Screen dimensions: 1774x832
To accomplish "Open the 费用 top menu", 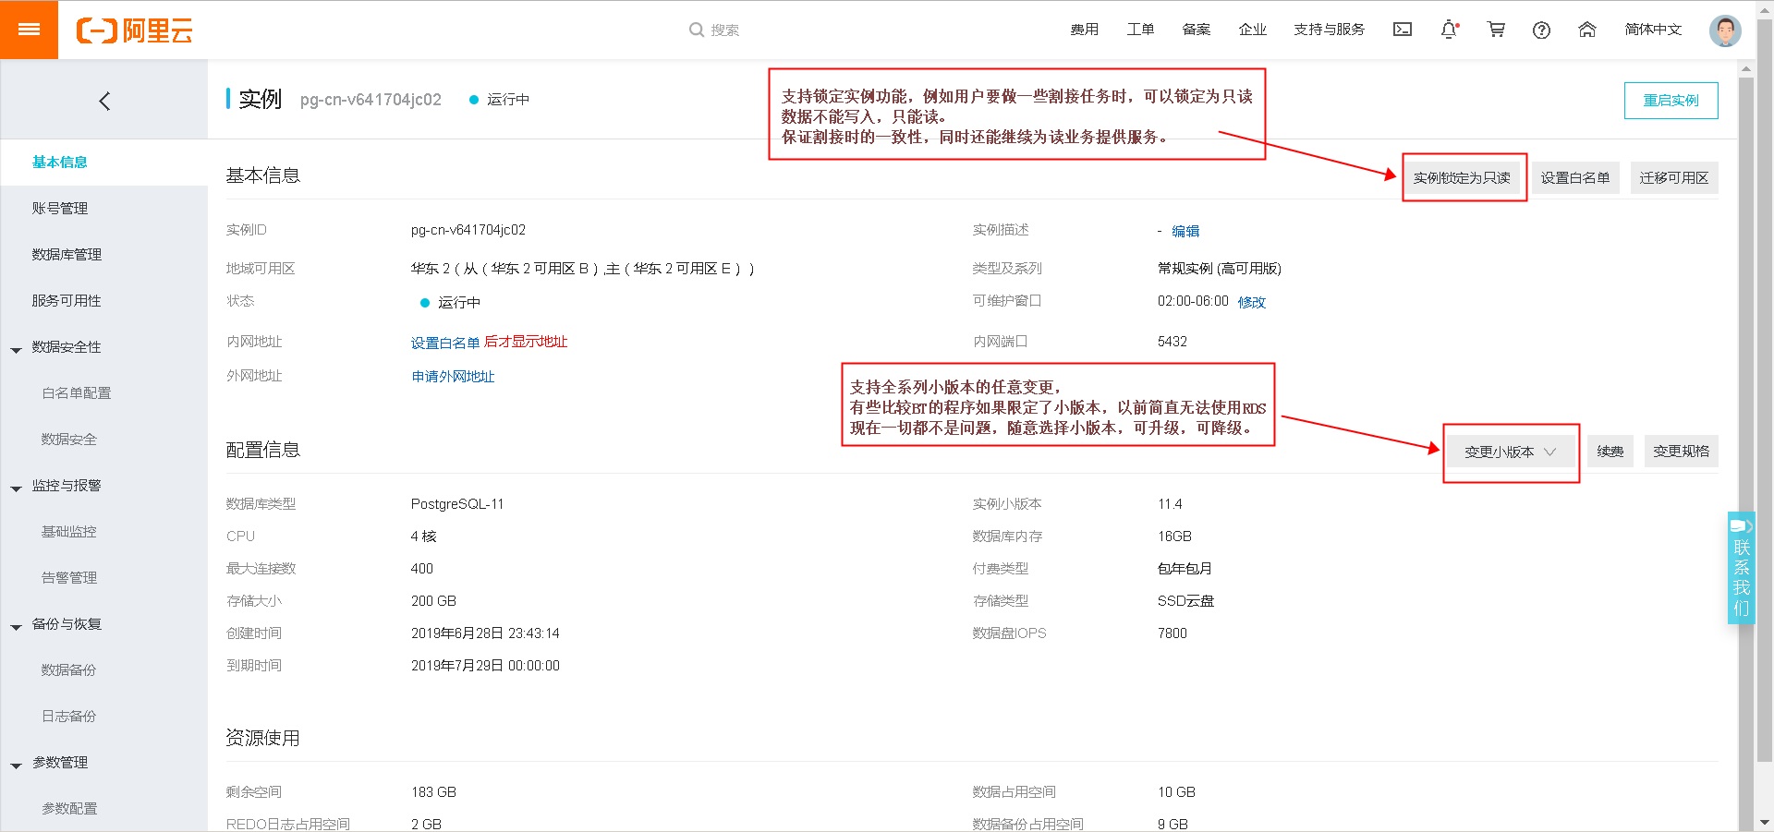I will [1085, 30].
